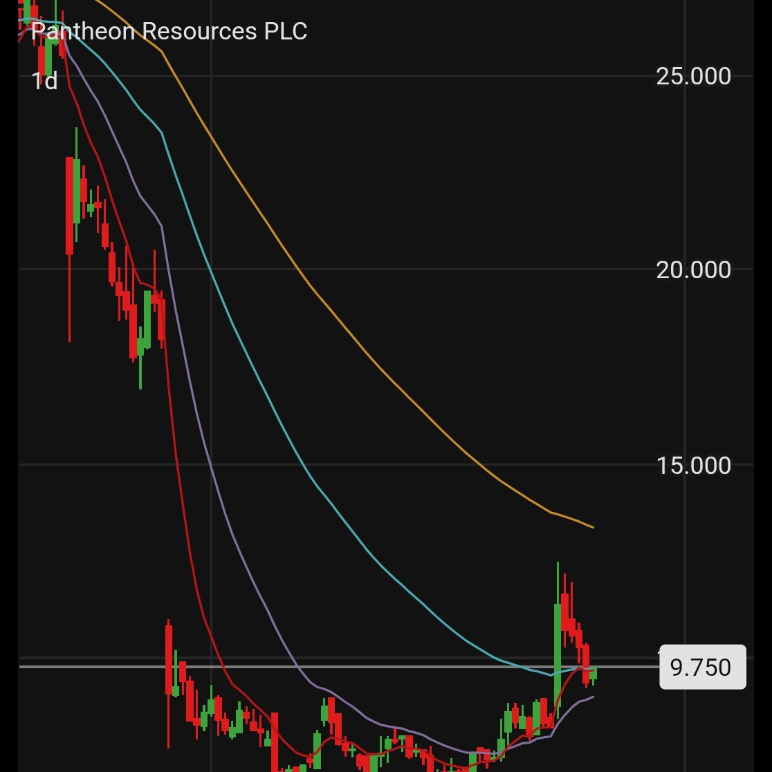Screen dimensions: 772x772
Task: Open the 1d timeframe selector
Action: (44, 80)
